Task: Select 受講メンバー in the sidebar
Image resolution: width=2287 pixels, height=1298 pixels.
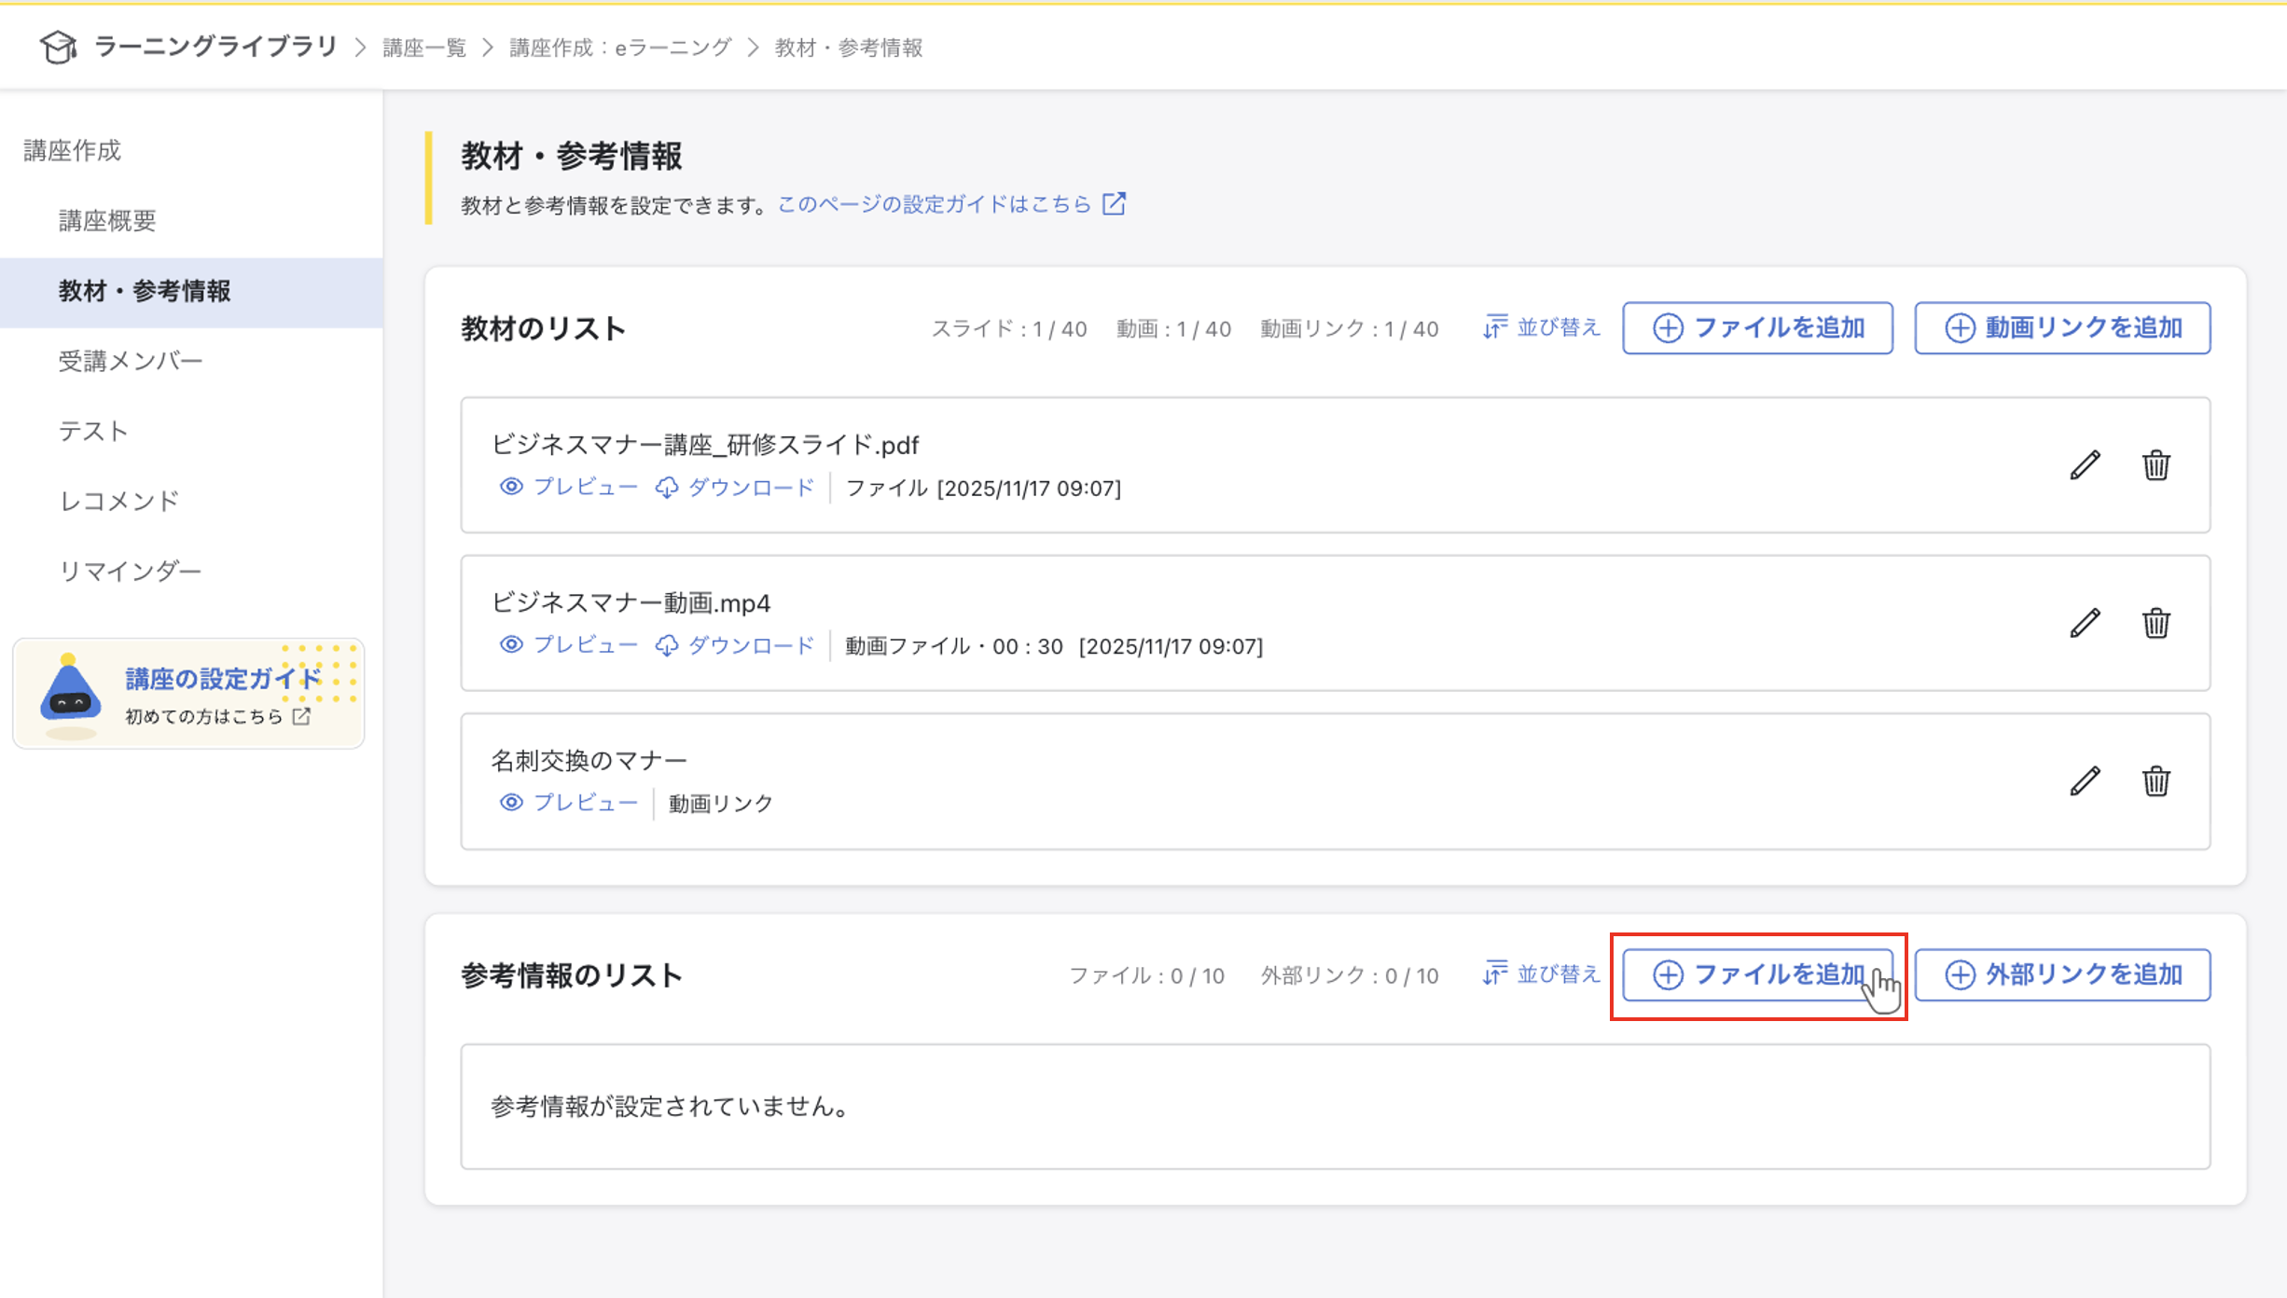Action: (x=132, y=360)
